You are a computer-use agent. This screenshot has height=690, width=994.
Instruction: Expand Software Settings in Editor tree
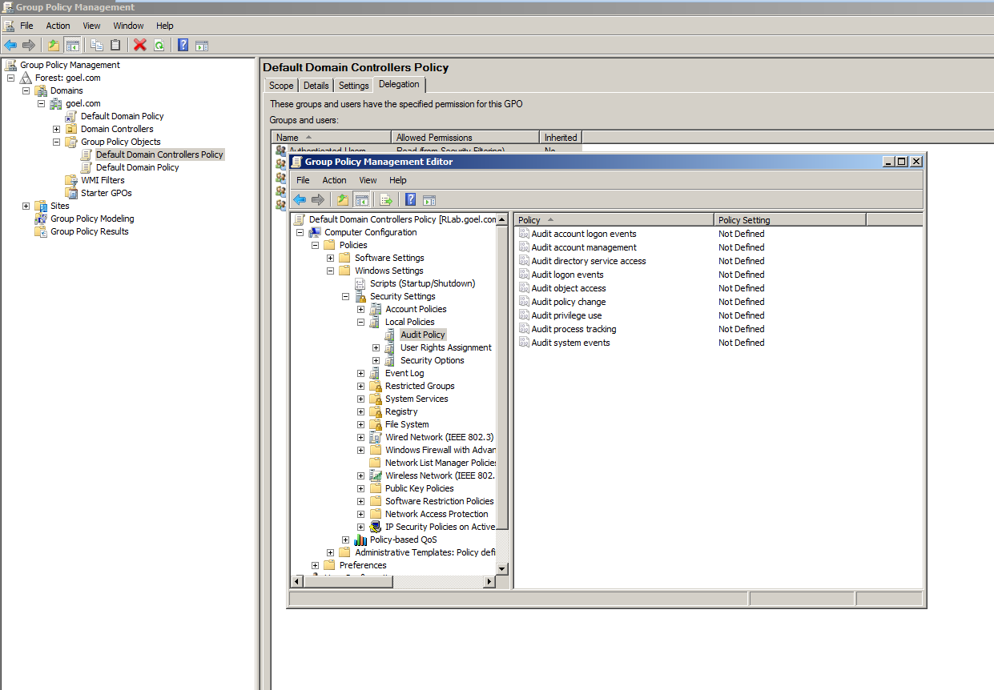pos(331,258)
